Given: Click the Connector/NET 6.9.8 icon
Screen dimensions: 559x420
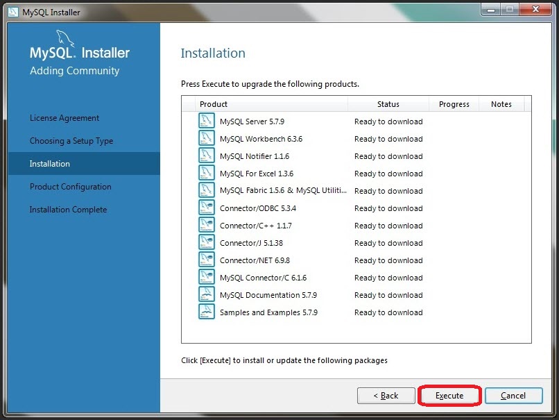Looking at the screenshot, I should point(207,260).
